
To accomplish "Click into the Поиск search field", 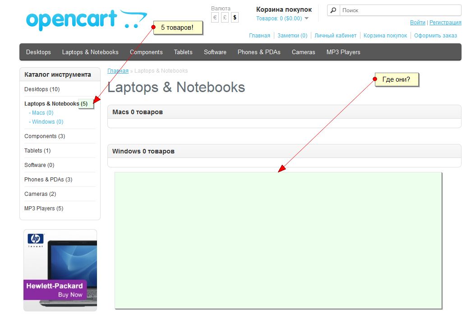I will point(400,10).
